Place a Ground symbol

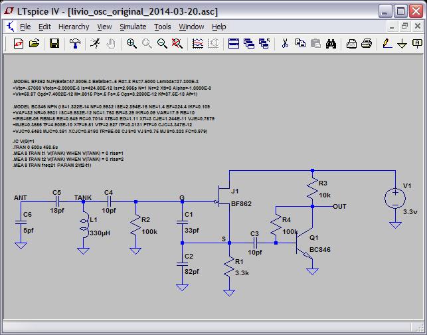pos(402,43)
